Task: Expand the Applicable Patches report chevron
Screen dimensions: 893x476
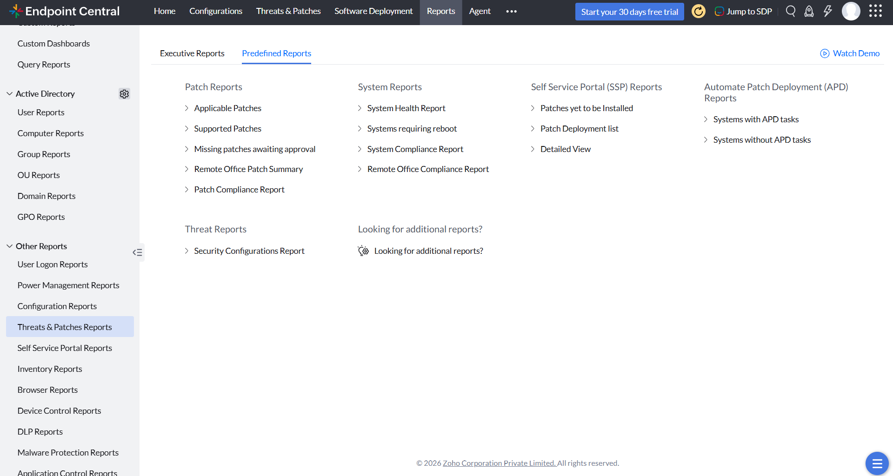Action: 187,108
